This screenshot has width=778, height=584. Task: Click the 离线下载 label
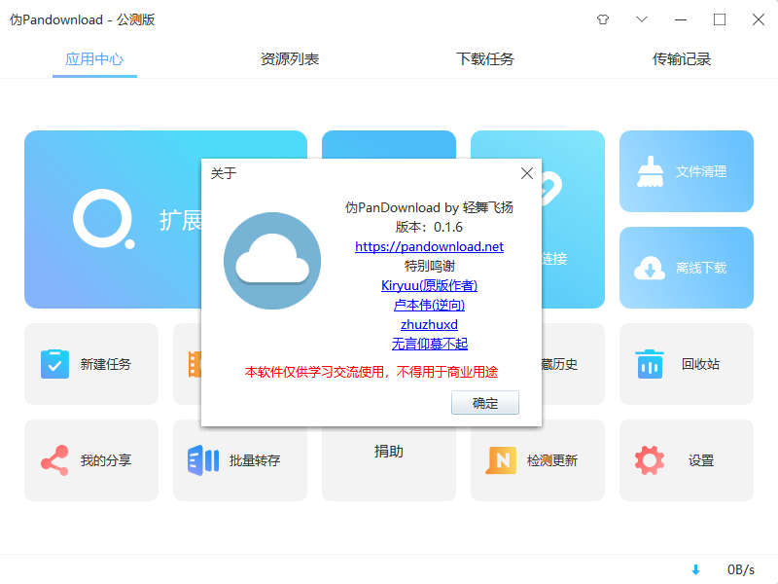pyautogui.click(x=701, y=268)
